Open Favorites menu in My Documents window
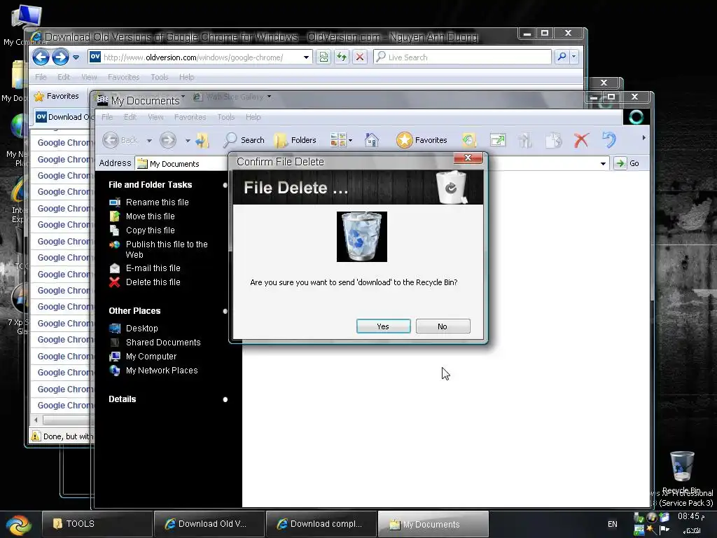717x538 pixels. click(x=190, y=117)
